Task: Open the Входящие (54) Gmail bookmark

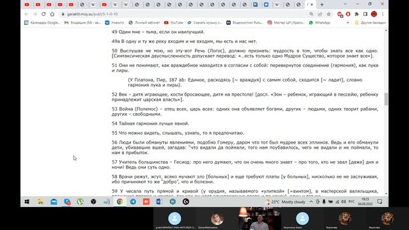Action: coord(82,23)
